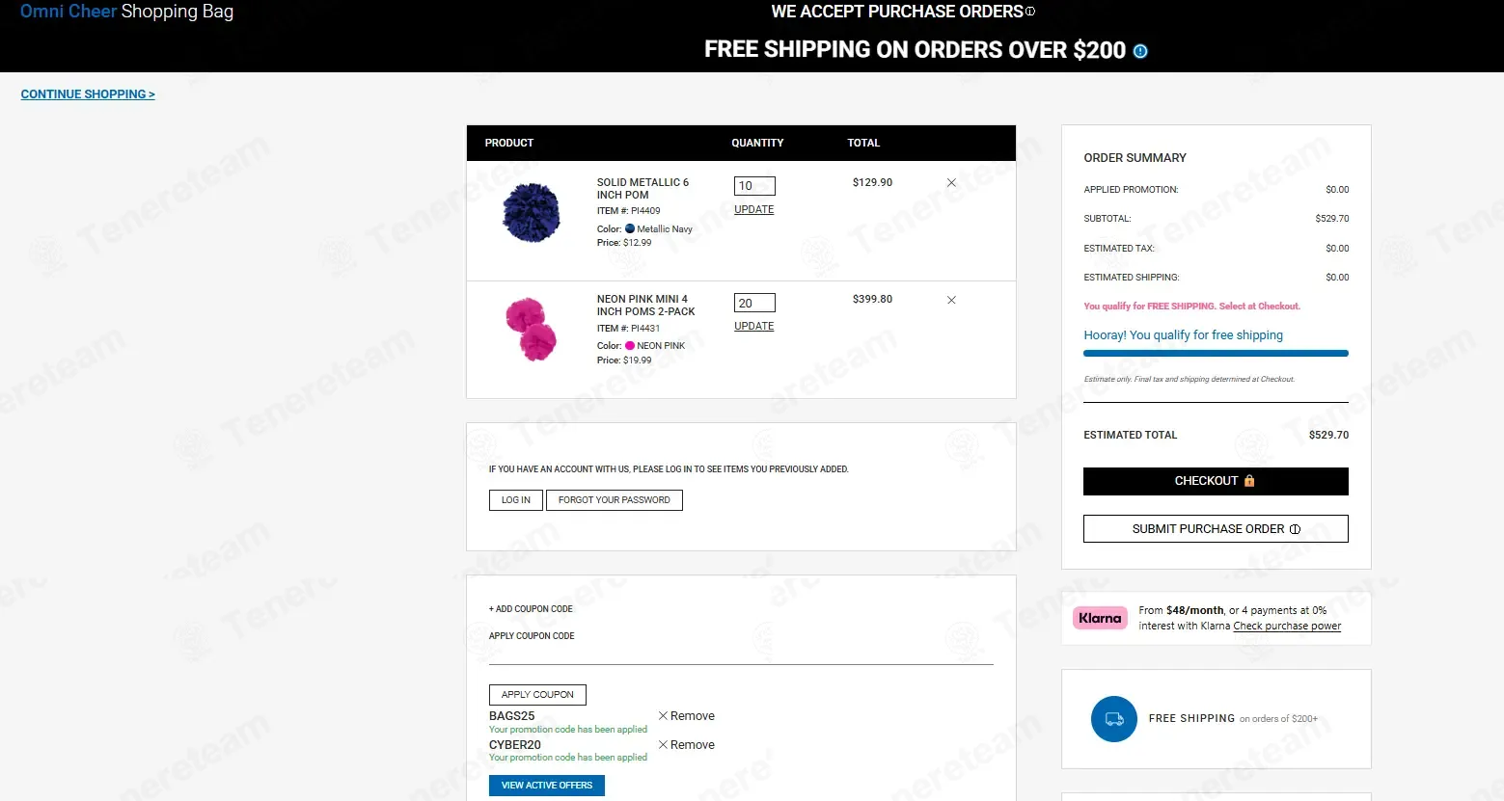Remove Solid Metallic 6 Inch Pom item
Viewport: 1504px width, 801px height.
point(951,183)
